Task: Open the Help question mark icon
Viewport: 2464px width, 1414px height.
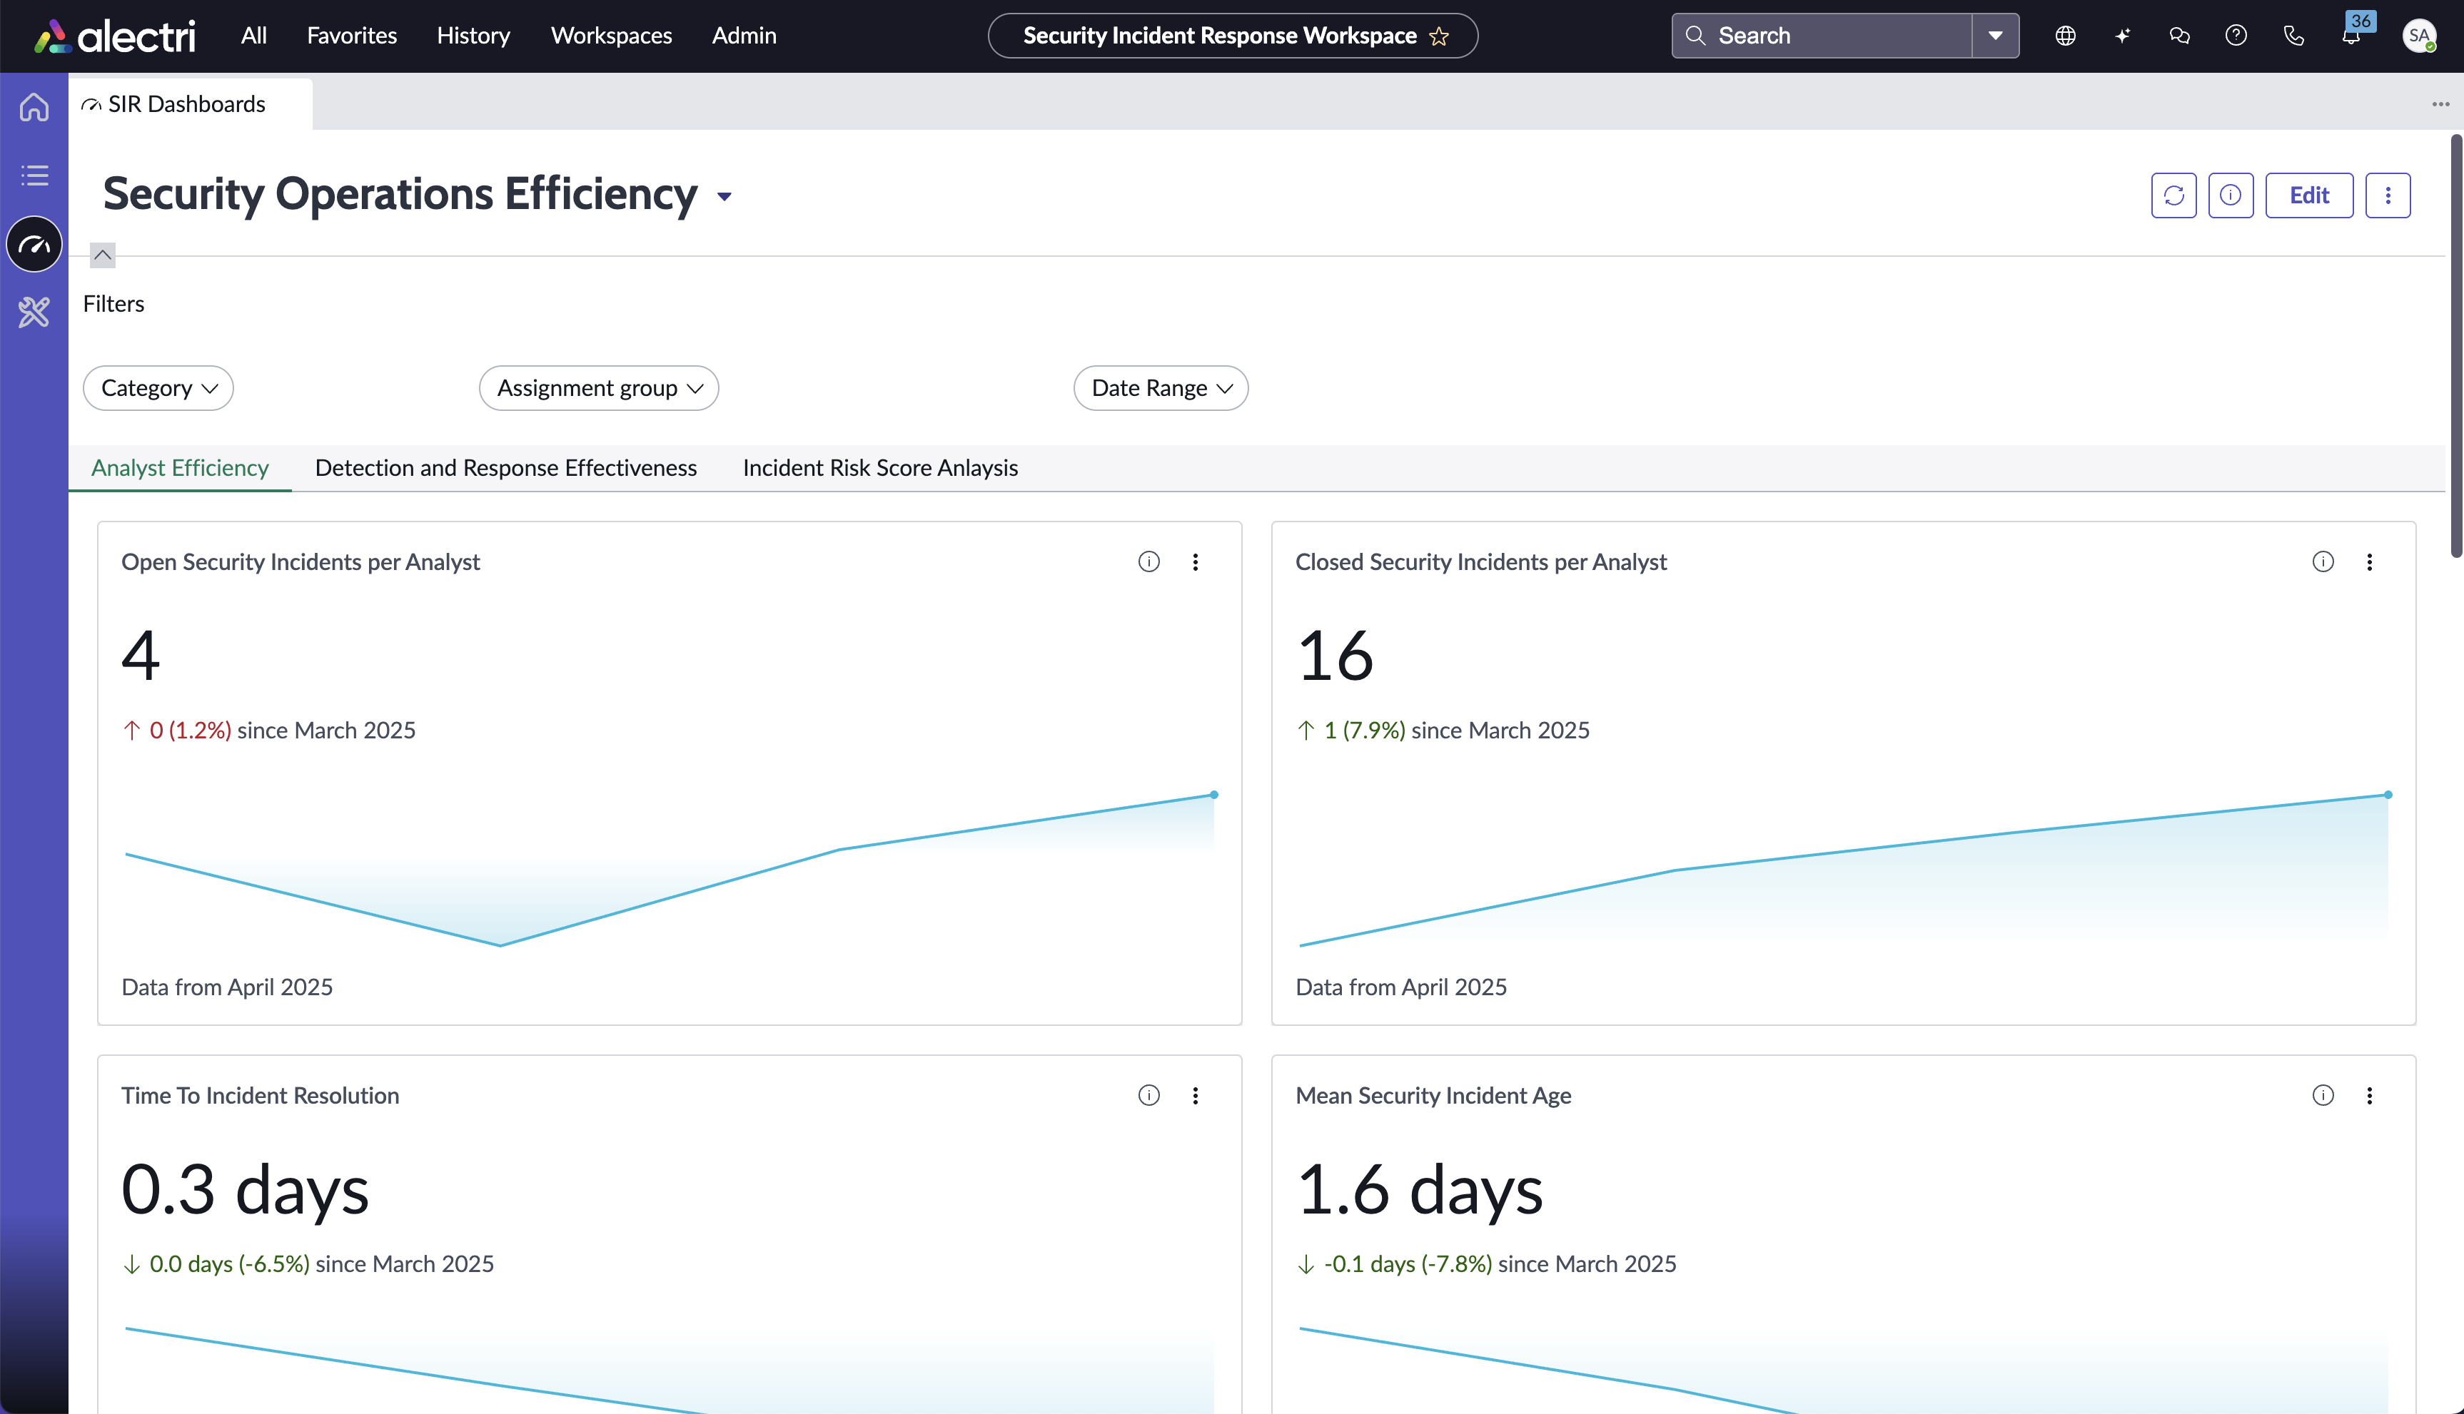Action: click(x=2236, y=36)
